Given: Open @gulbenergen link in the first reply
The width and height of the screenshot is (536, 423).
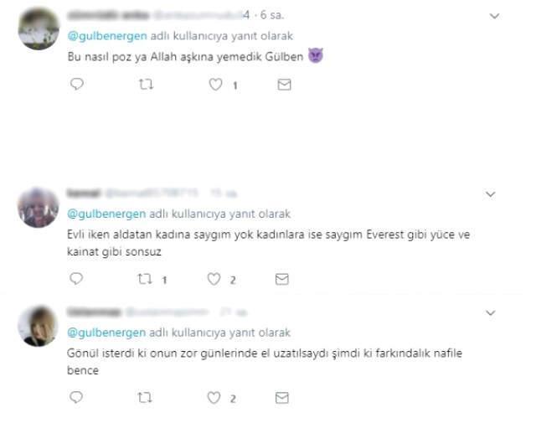Looking at the screenshot, I should tap(107, 36).
